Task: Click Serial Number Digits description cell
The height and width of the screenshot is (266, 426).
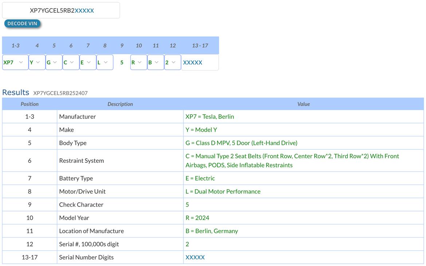Action: point(120,257)
